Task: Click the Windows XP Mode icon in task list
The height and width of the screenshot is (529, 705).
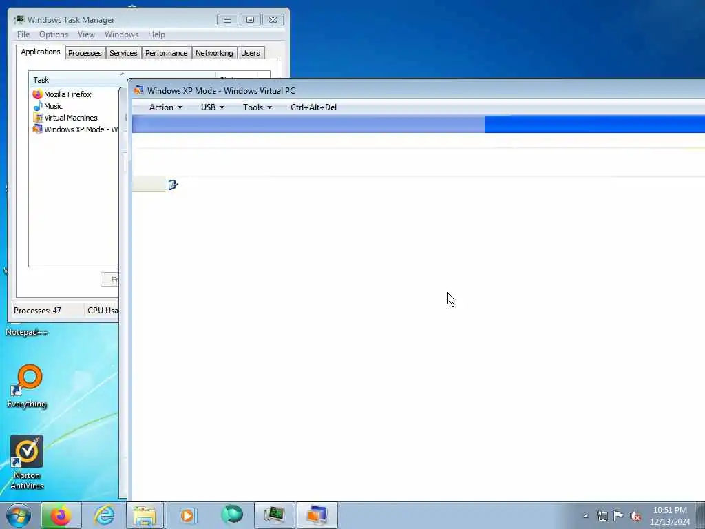Action: (x=37, y=129)
